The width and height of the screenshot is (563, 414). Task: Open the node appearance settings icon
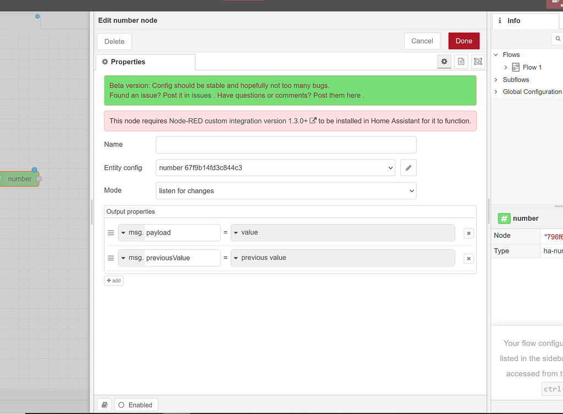coord(477,61)
